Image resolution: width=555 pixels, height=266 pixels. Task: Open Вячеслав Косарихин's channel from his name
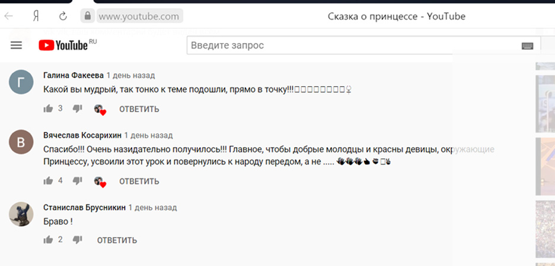(82, 135)
